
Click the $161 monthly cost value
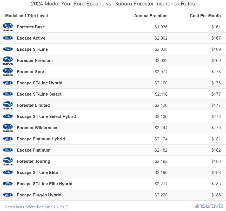pyautogui.click(x=216, y=27)
